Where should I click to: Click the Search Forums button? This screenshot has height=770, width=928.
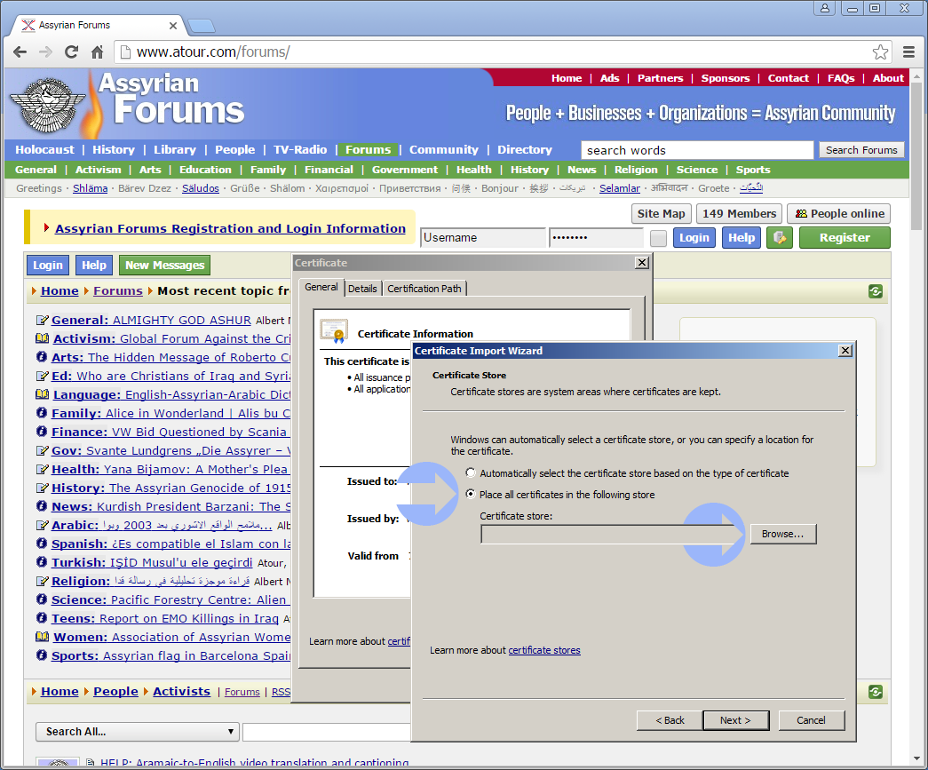(861, 150)
